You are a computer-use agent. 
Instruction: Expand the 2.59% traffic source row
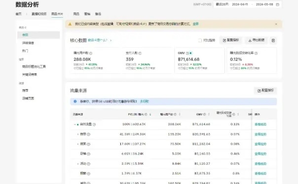[78, 164]
